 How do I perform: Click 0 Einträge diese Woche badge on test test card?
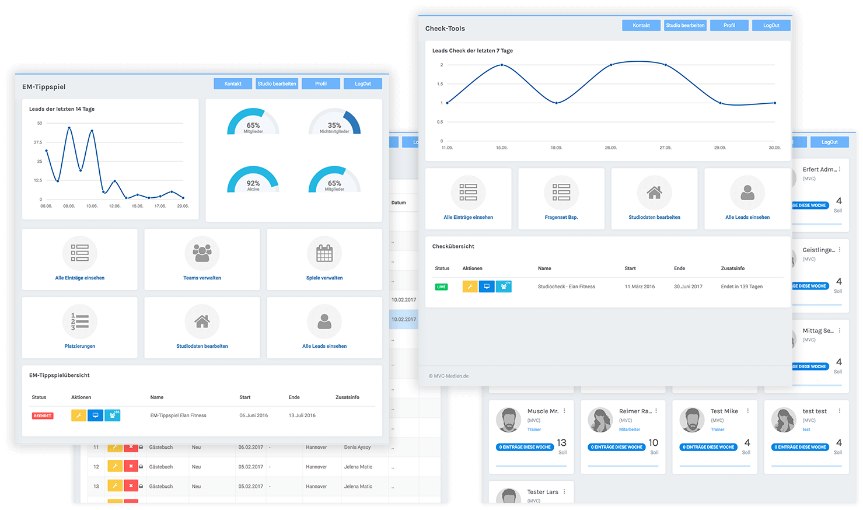pos(800,447)
